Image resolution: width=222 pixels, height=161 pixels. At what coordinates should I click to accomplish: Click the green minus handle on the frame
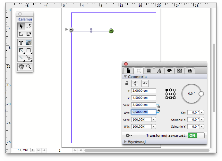tap(111, 31)
